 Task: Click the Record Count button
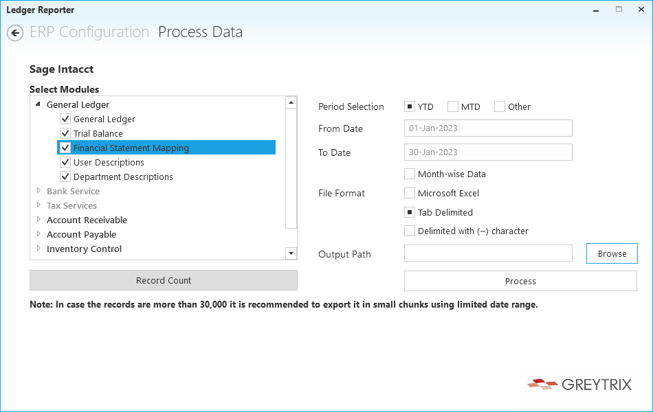click(x=164, y=280)
